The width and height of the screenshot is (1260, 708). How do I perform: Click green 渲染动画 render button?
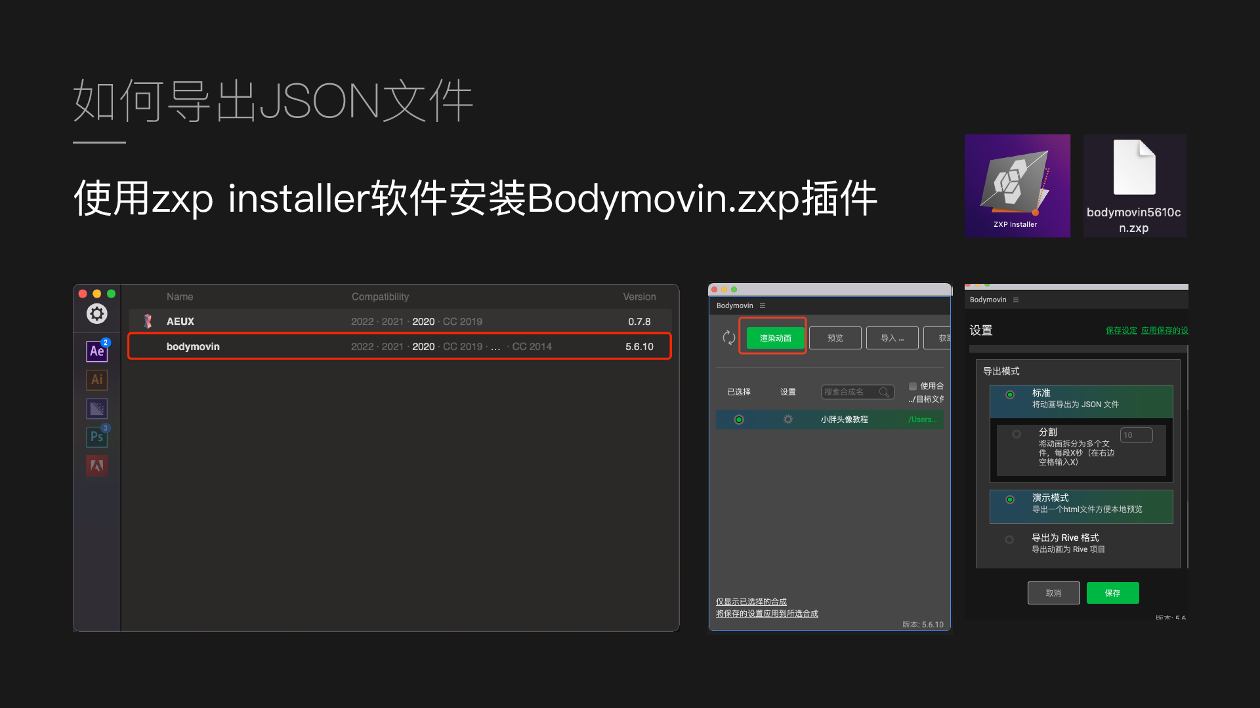pyautogui.click(x=775, y=338)
